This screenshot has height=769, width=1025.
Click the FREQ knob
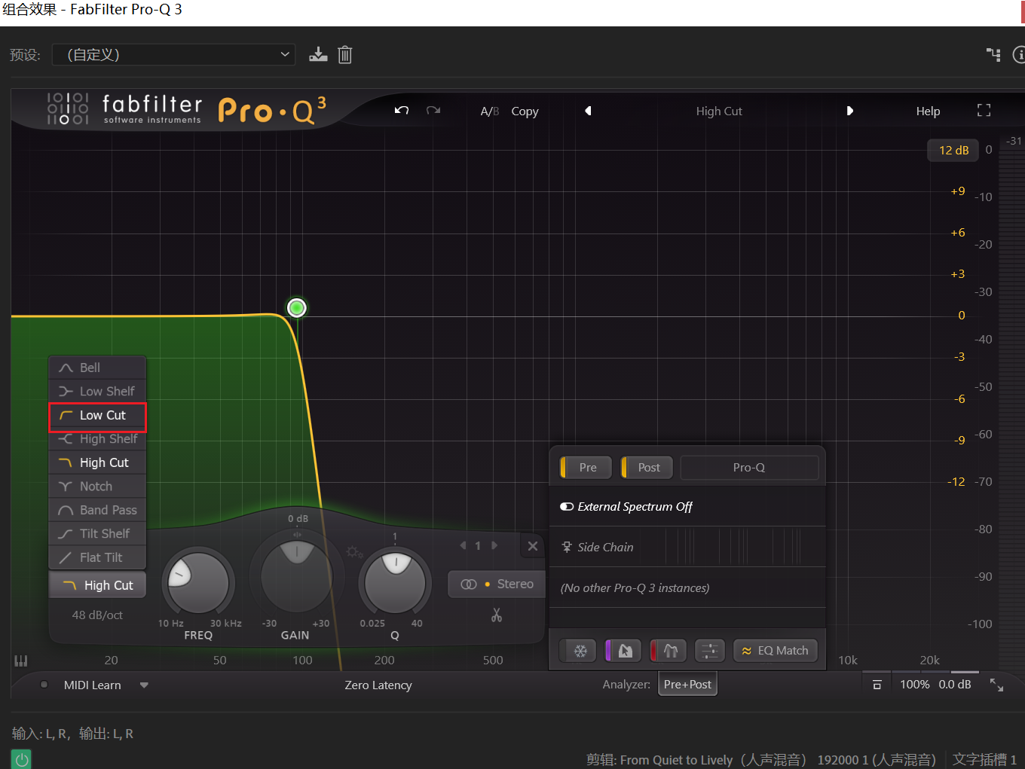pyautogui.click(x=198, y=583)
